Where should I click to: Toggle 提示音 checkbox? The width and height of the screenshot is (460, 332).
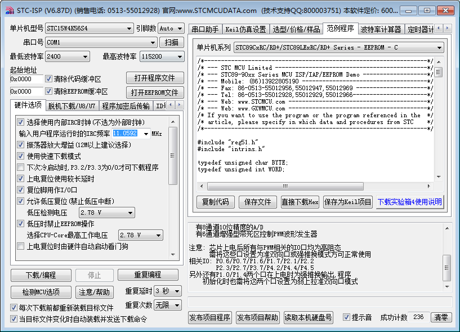pyautogui.click(x=347, y=317)
